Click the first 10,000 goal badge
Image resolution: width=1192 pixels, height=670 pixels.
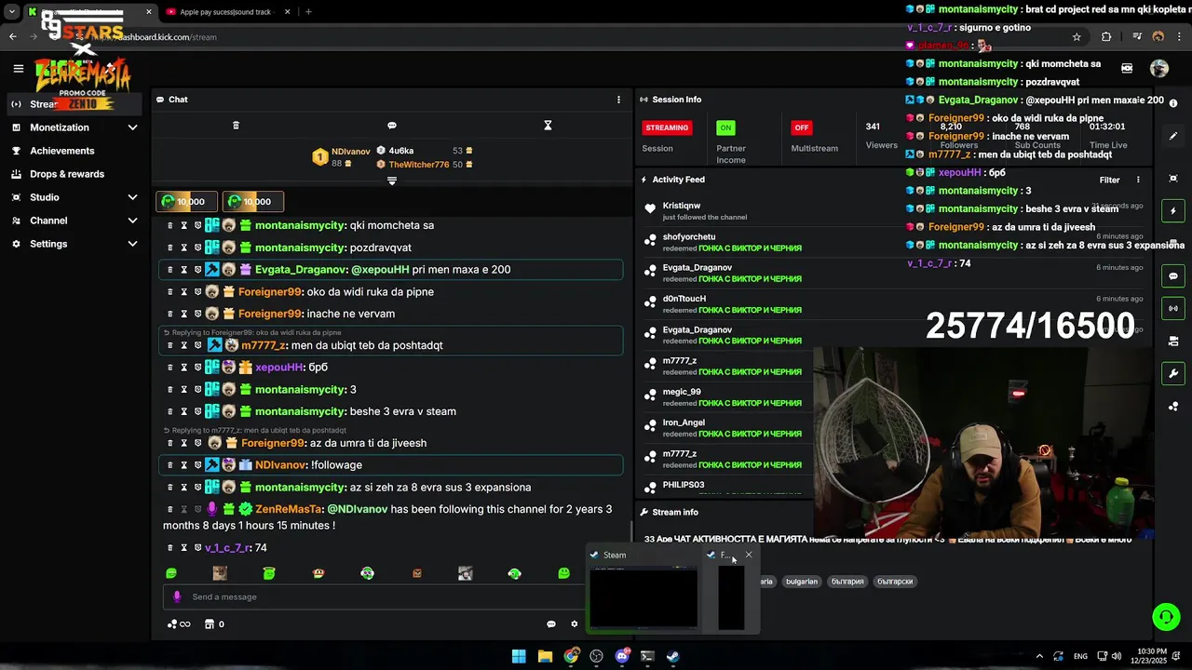pyautogui.click(x=186, y=201)
